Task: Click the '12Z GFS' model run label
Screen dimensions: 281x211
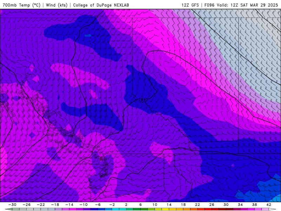Action: (190, 5)
